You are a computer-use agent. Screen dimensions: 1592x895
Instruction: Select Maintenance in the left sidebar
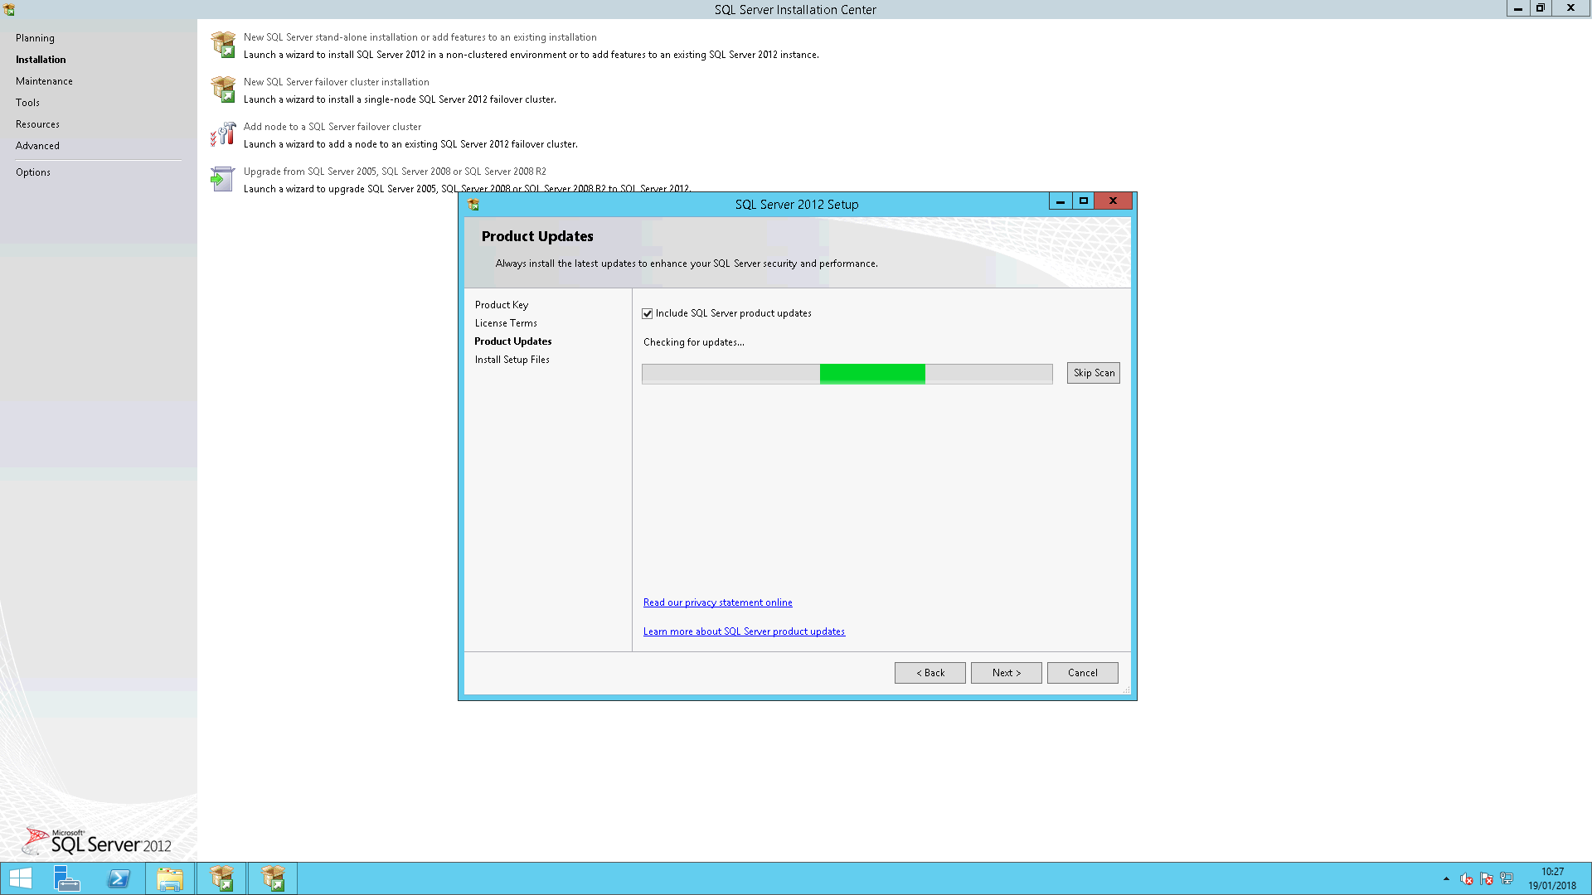click(x=44, y=81)
